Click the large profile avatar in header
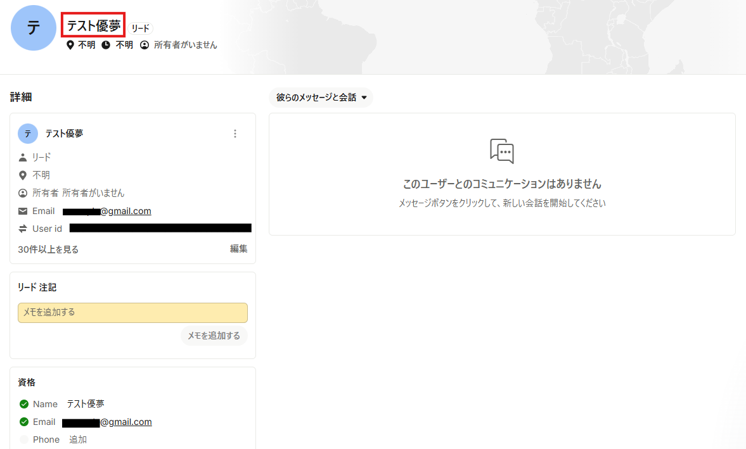The height and width of the screenshot is (449, 746). 34,28
